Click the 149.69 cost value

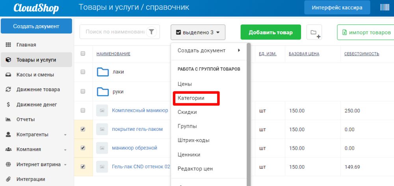[352, 167]
